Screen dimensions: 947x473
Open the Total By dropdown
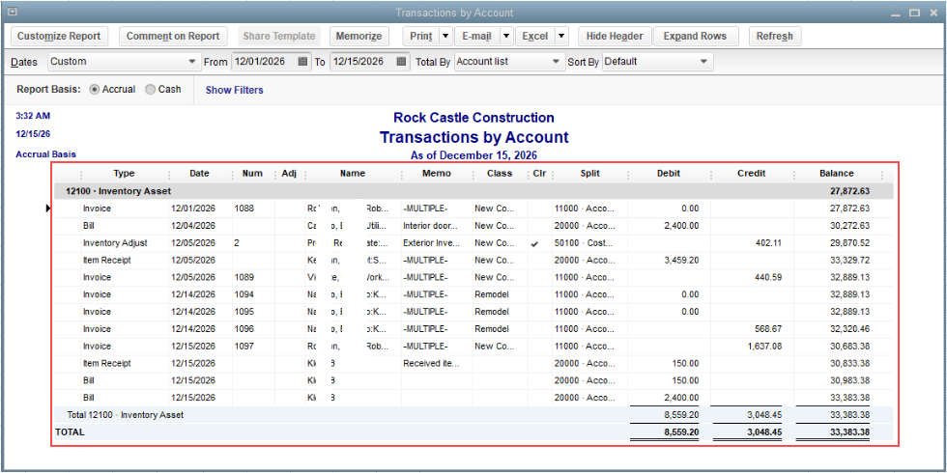(556, 62)
